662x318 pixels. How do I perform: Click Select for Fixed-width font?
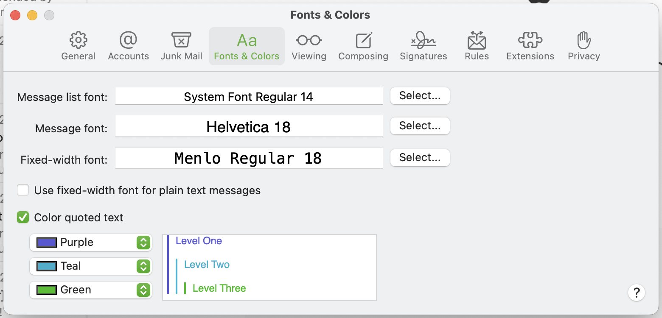[420, 158]
